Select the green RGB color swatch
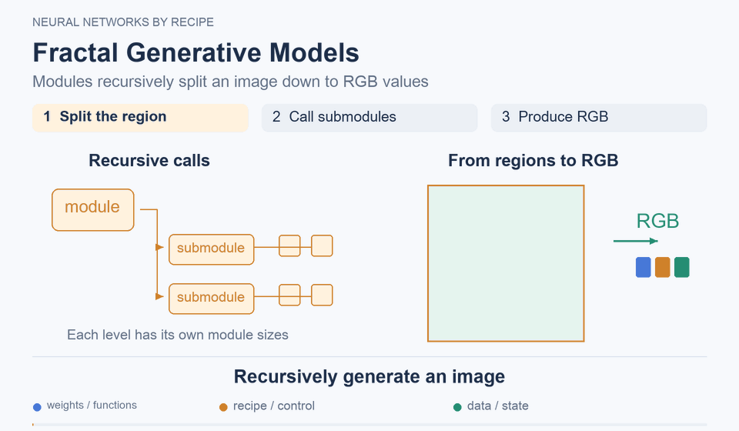 (x=682, y=267)
